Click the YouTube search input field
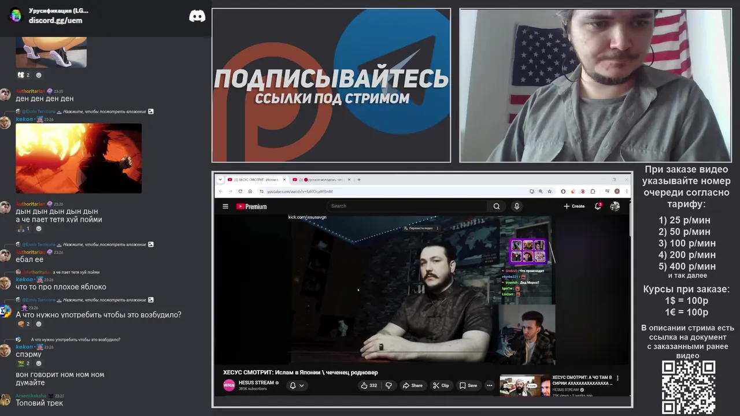The height and width of the screenshot is (416, 740). (x=408, y=206)
